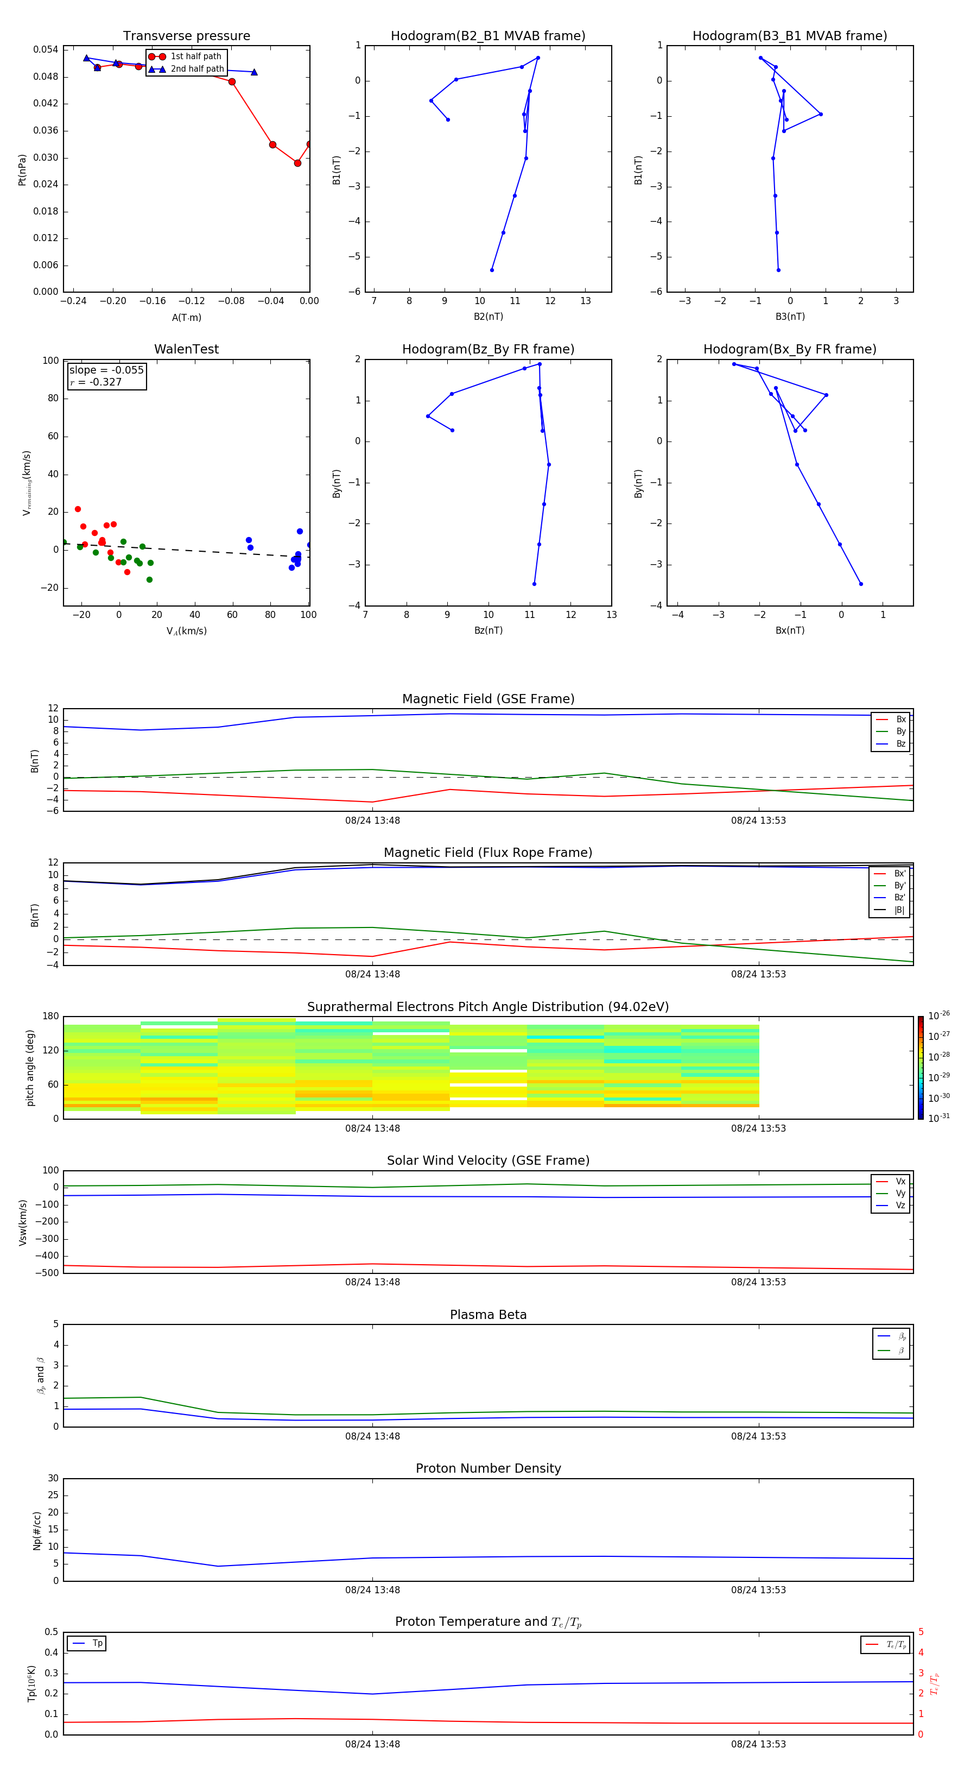Click the 'slope = -0.055' annotation
Screen dimensions: 977x1792
(x=106, y=370)
